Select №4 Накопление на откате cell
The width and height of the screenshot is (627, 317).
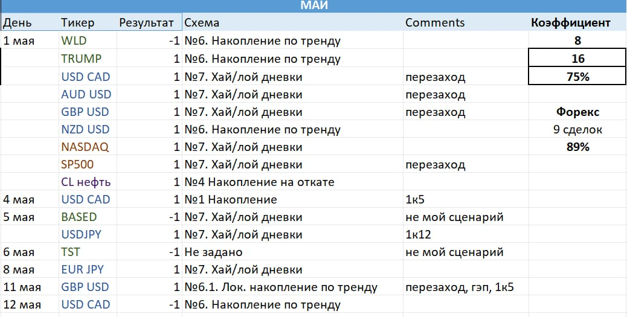pyautogui.click(x=292, y=182)
